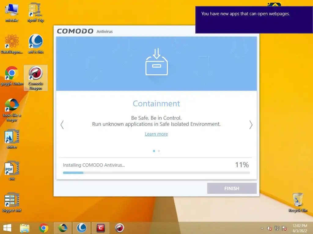
Task: Launch Chrome from the taskbar
Action: pyautogui.click(x=43, y=228)
